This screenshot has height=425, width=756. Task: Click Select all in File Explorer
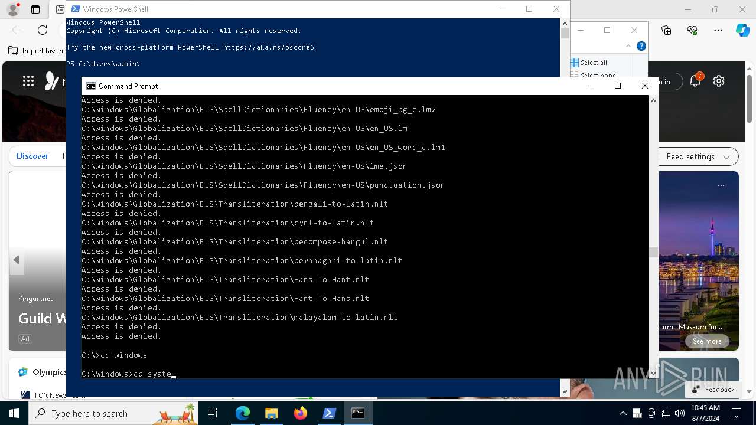pyautogui.click(x=589, y=63)
